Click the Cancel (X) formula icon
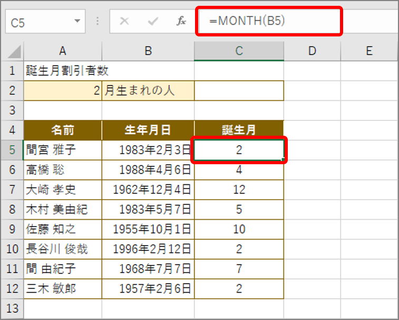Screen dimensions: 399x320 (x=124, y=21)
